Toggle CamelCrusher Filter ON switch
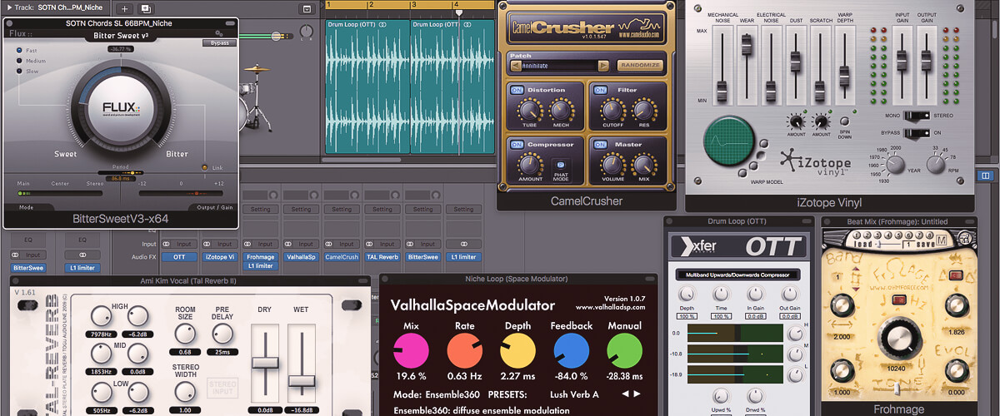Screen dimensions: 1000x416 click(x=600, y=89)
